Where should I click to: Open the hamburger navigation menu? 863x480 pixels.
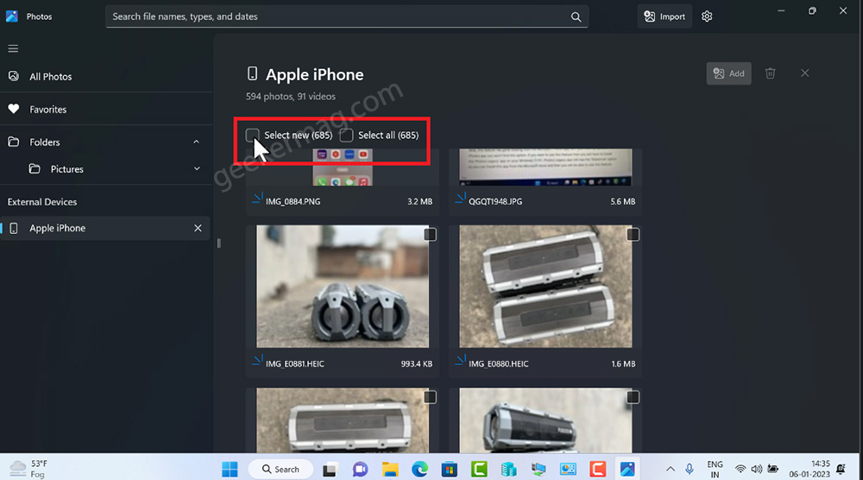[13, 48]
